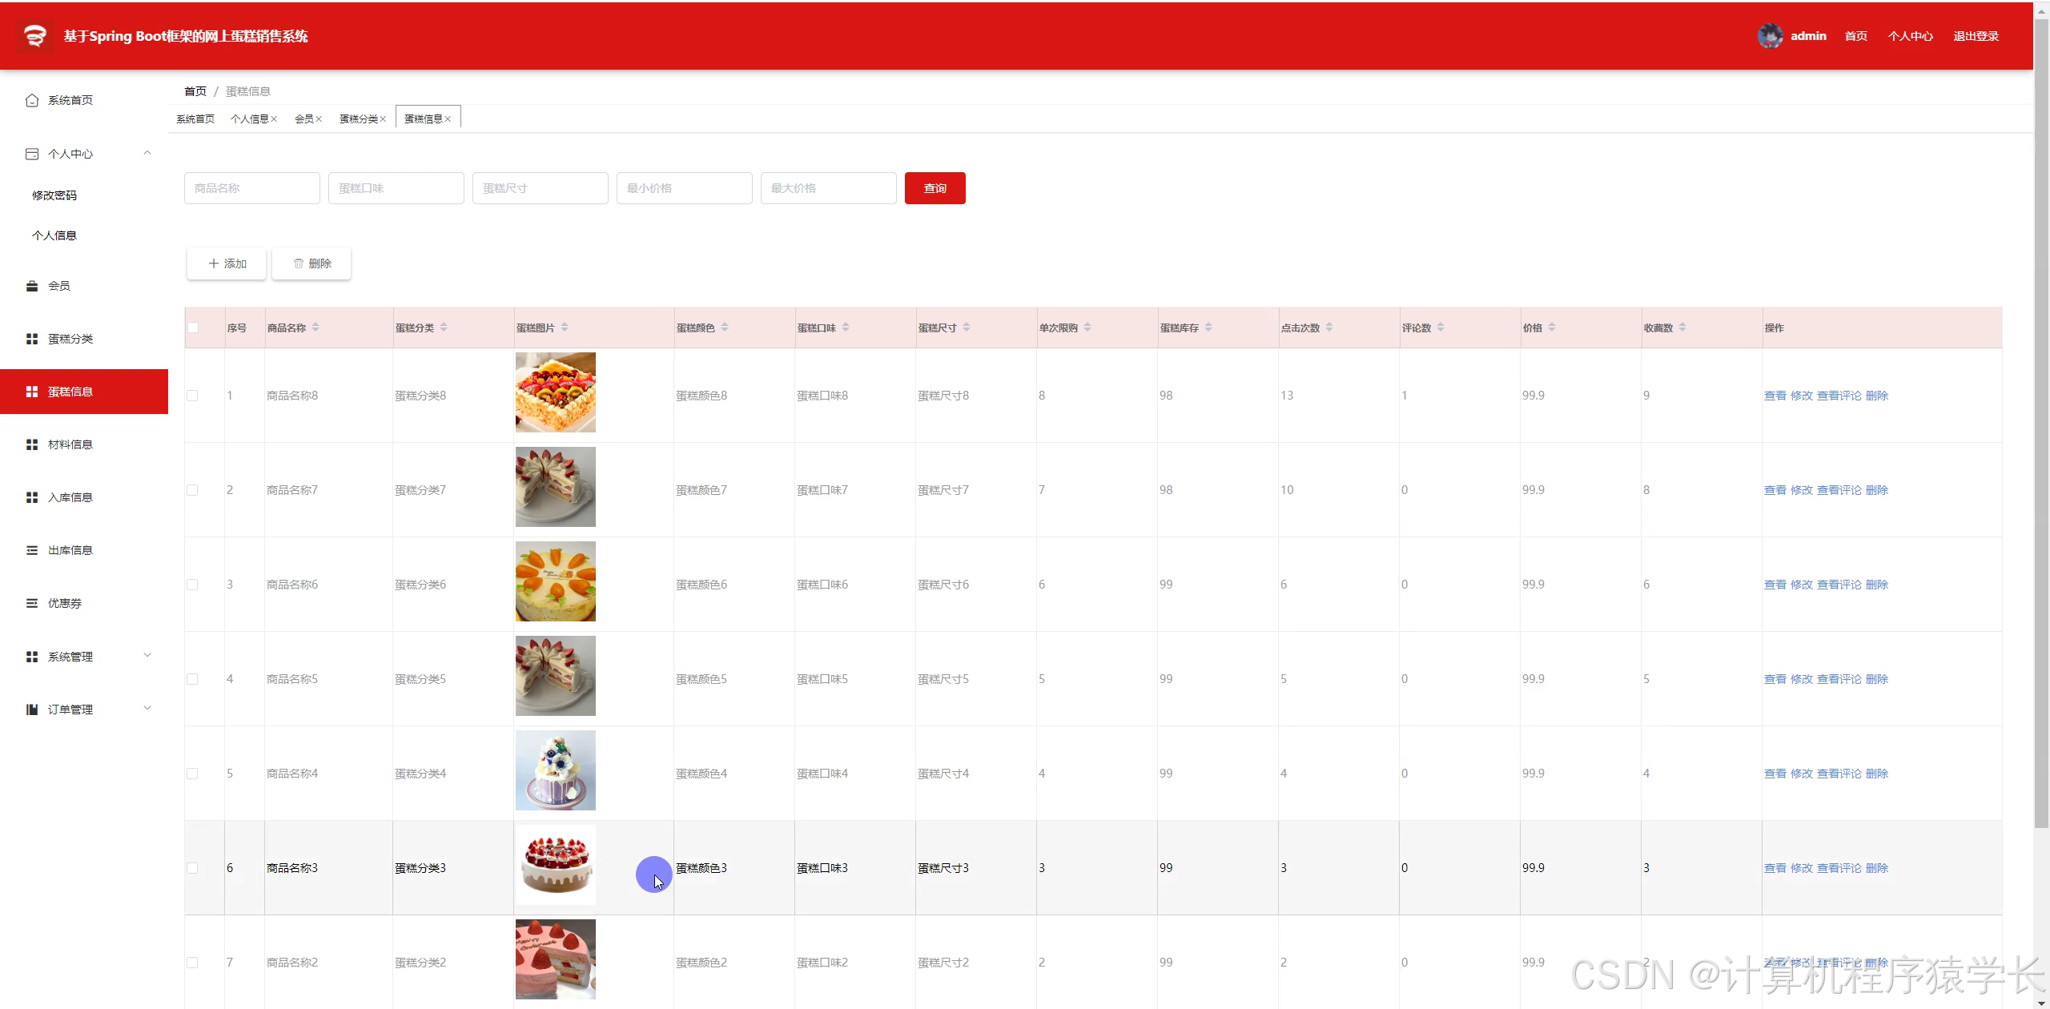Click the 添加 button
Image resolution: width=2050 pixels, height=1009 pixels.
(x=227, y=263)
